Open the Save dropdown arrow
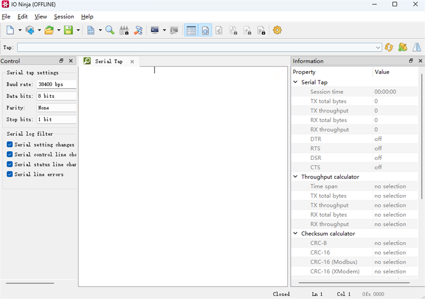The width and height of the screenshot is (425, 299). 78,30
